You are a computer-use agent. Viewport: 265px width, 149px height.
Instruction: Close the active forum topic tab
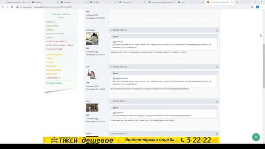coord(232,2)
